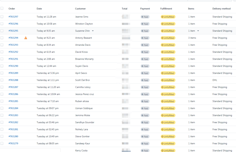Screen dimensions: 236x152
Task: Sort by the Date column header
Action: point(39,9)
